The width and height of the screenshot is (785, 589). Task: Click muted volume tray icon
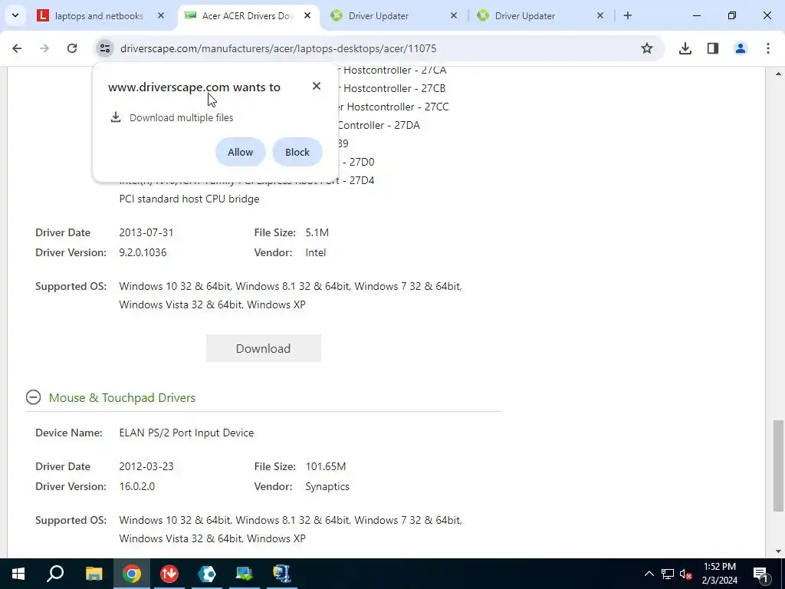(686, 574)
